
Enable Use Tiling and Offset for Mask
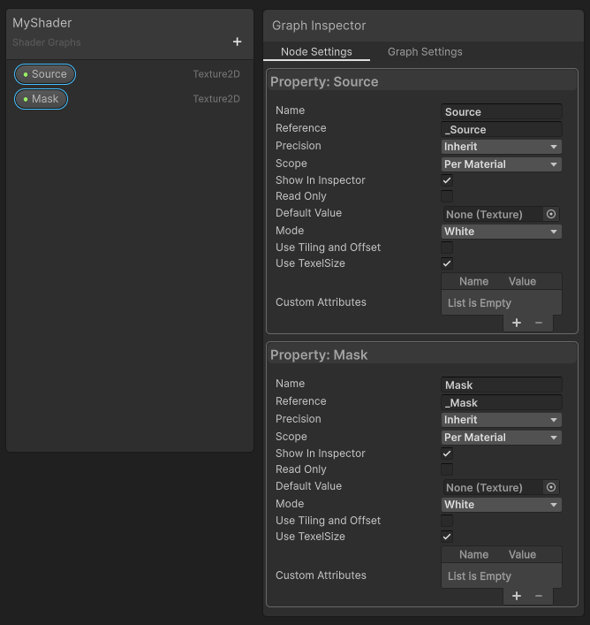coord(447,521)
